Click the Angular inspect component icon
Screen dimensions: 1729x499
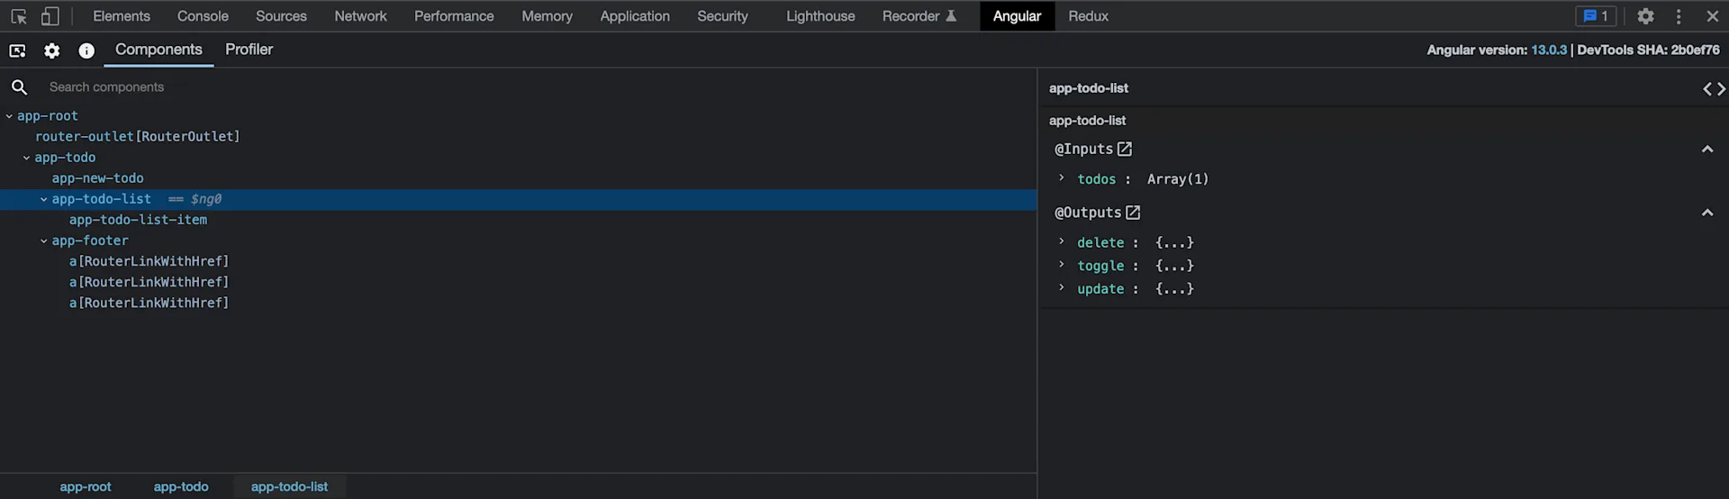[17, 50]
